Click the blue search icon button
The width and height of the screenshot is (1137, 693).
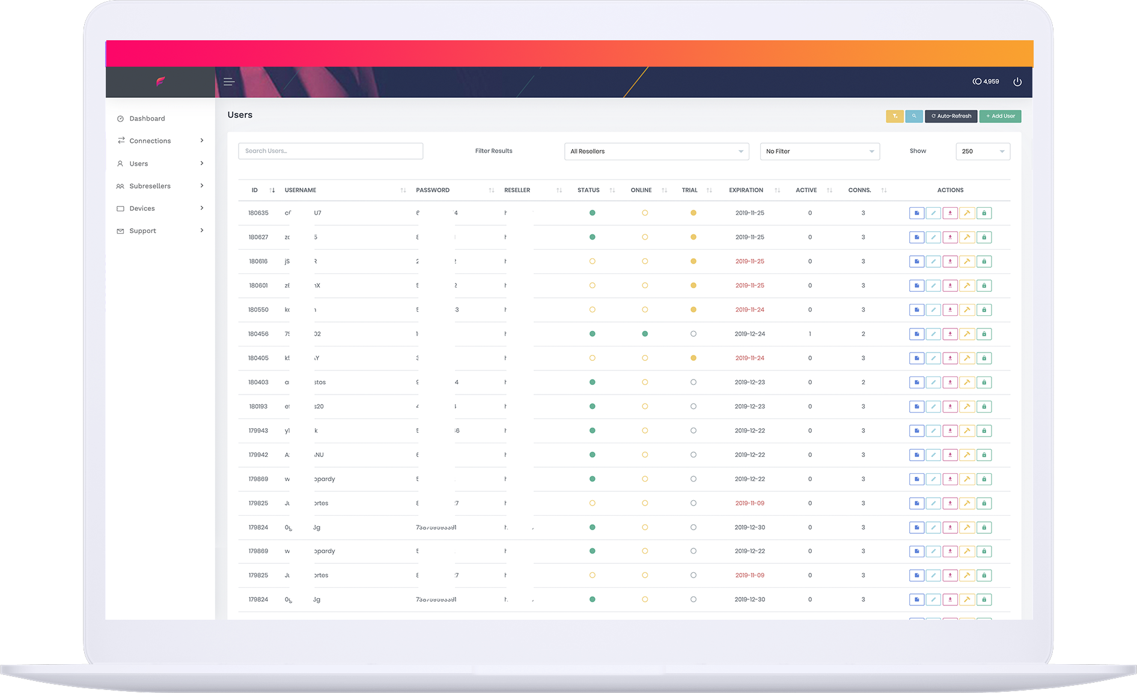tap(914, 116)
